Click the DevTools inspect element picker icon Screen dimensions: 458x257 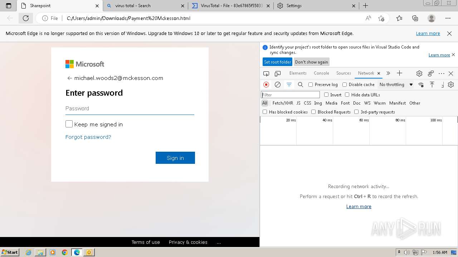266,74
